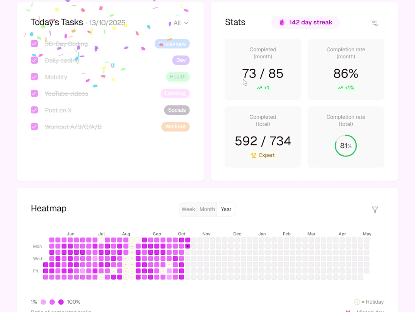
Task: Uncheck the Post on X checkbox
Action: (34, 110)
